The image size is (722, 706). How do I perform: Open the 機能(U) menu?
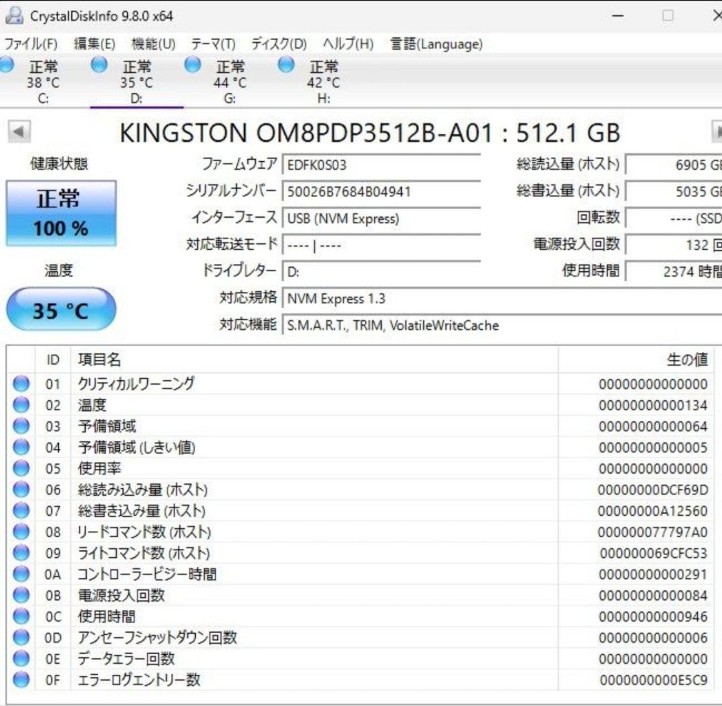click(x=153, y=44)
